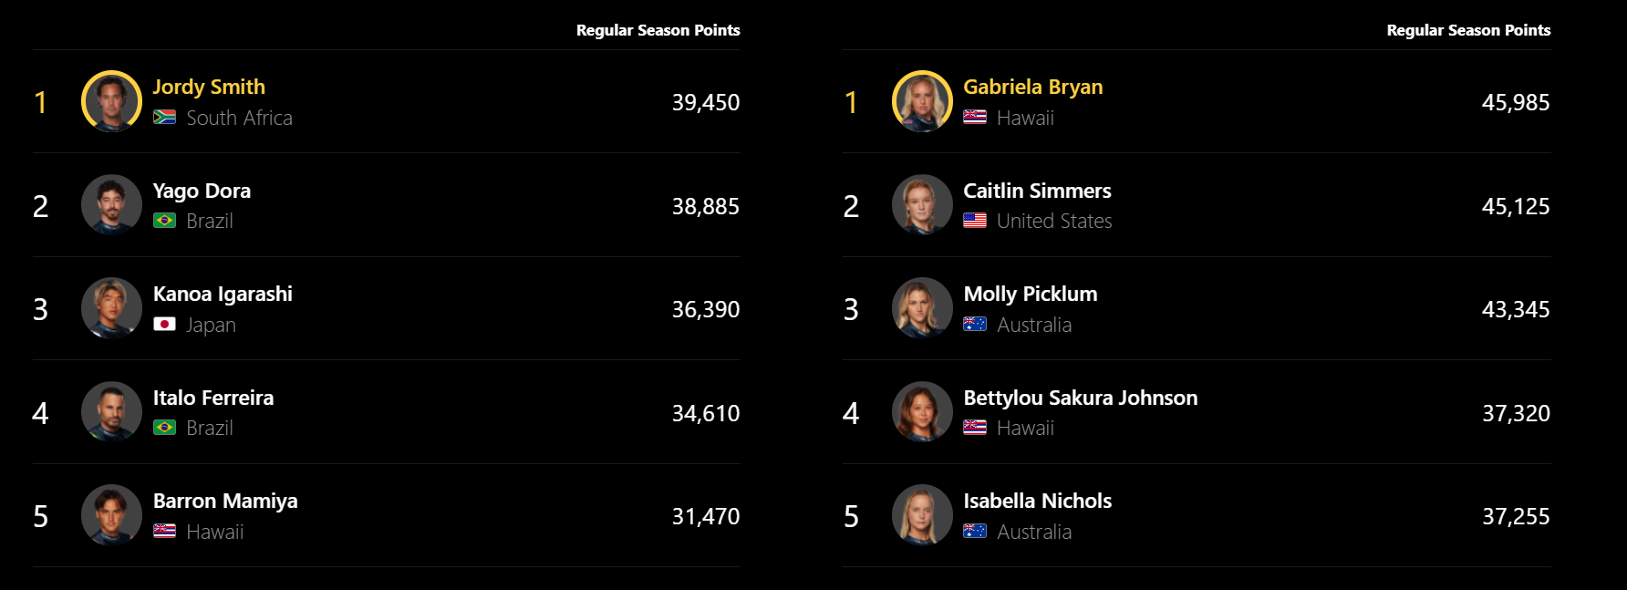Open Bettylou Sakura Johnson's name link

click(x=1081, y=398)
